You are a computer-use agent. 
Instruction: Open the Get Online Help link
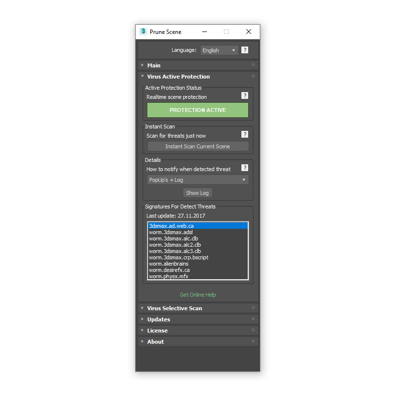(198, 295)
